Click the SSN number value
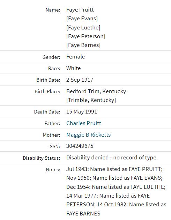171x220 pixels. click(80, 146)
